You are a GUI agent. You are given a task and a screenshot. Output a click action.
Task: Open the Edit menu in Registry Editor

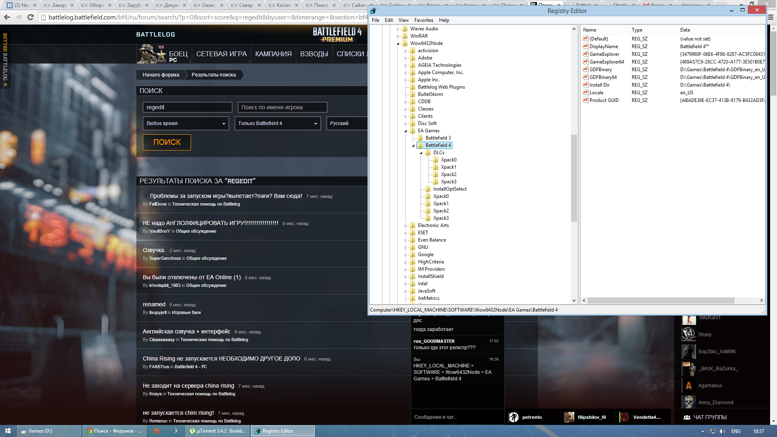(x=389, y=20)
